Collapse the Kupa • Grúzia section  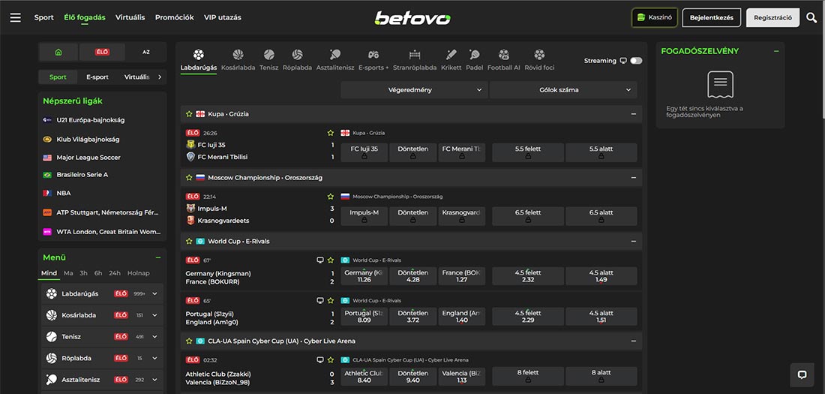coord(634,114)
